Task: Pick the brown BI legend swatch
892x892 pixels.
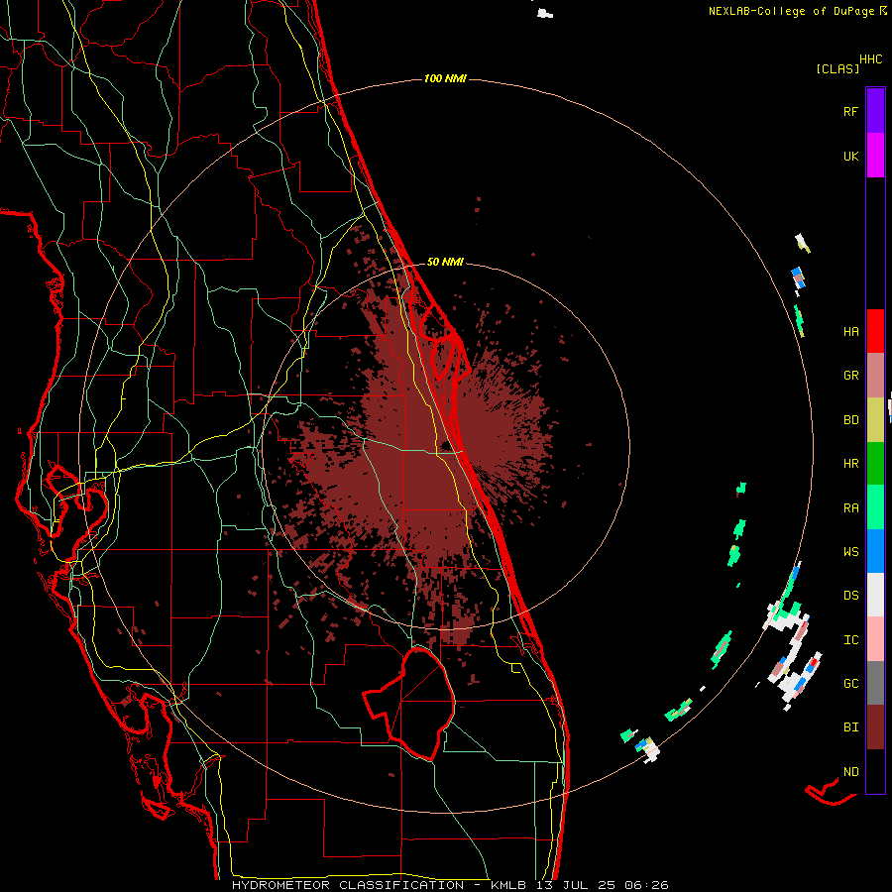Action: click(x=875, y=727)
